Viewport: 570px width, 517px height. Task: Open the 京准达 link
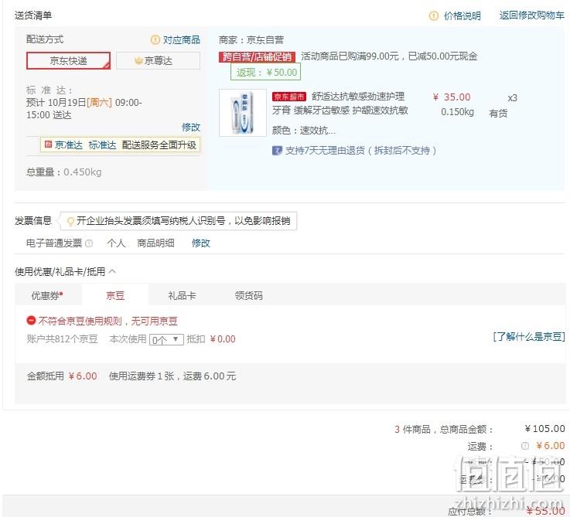(69, 145)
